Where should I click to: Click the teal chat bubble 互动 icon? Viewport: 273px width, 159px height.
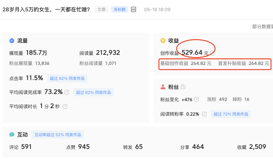pyautogui.click(x=12, y=135)
